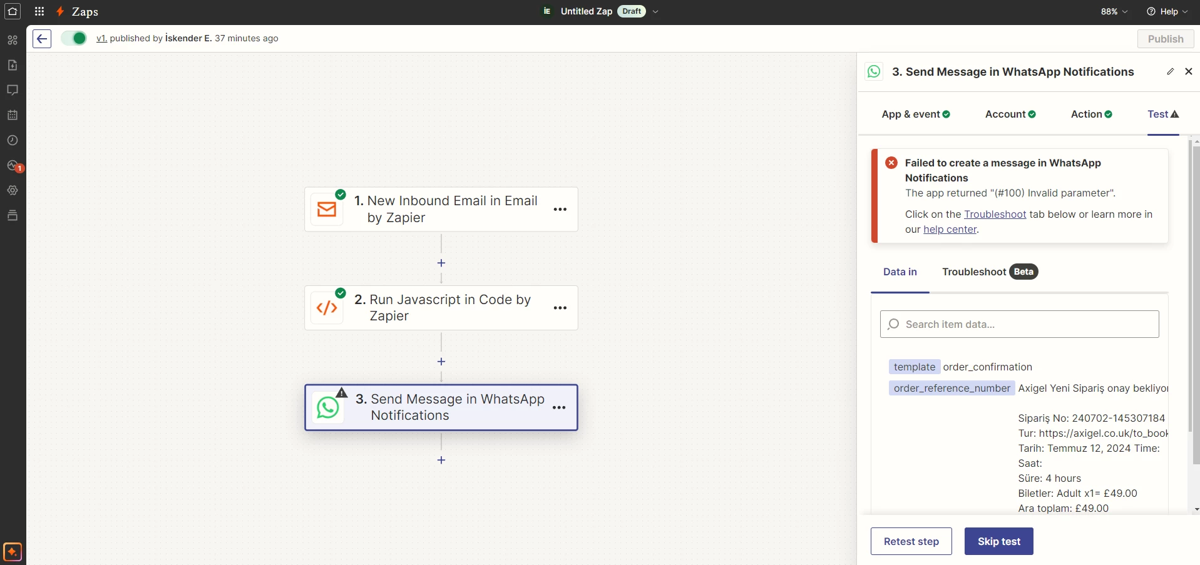Click step 3 panel title text

tap(1013, 71)
